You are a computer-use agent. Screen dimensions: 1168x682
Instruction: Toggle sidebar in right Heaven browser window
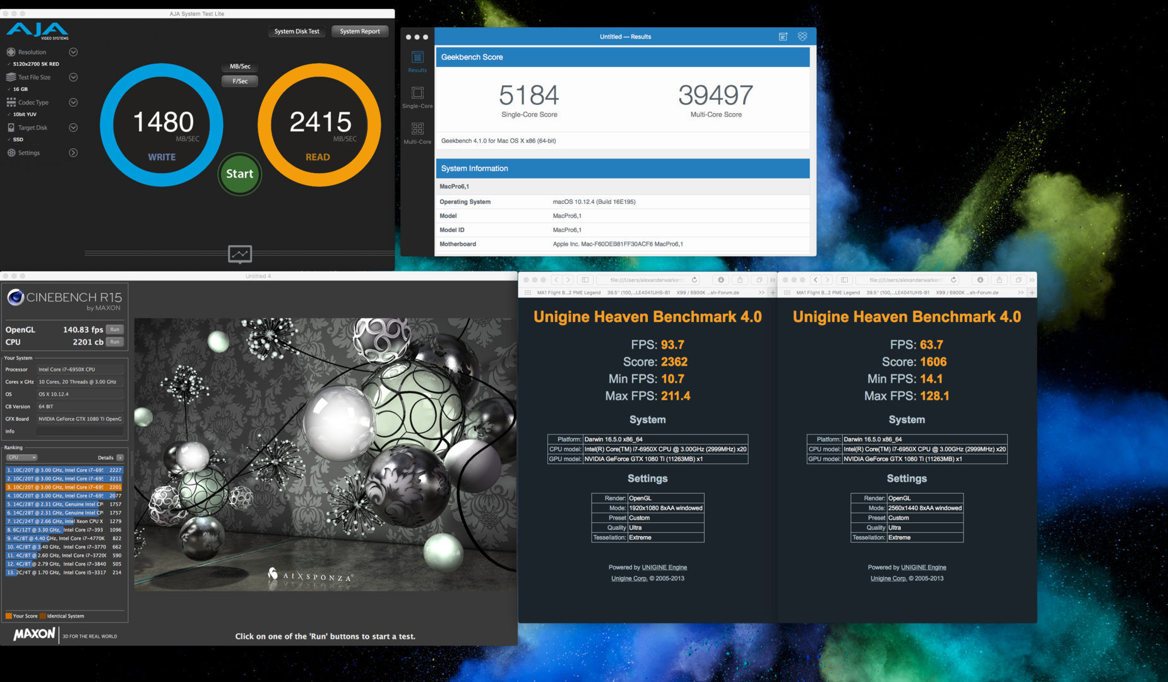click(845, 280)
